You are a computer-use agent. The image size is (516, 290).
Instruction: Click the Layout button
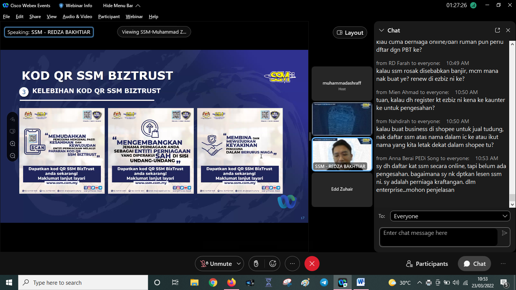pyautogui.click(x=350, y=32)
